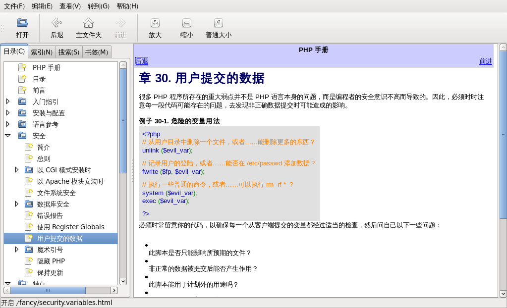Select the folder icon next to 安装与配置
The height and width of the screenshot is (308, 507).
click(22, 113)
